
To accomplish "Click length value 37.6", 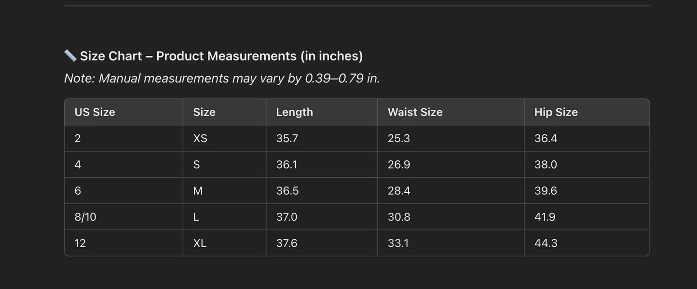I will click(x=287, y=243).
